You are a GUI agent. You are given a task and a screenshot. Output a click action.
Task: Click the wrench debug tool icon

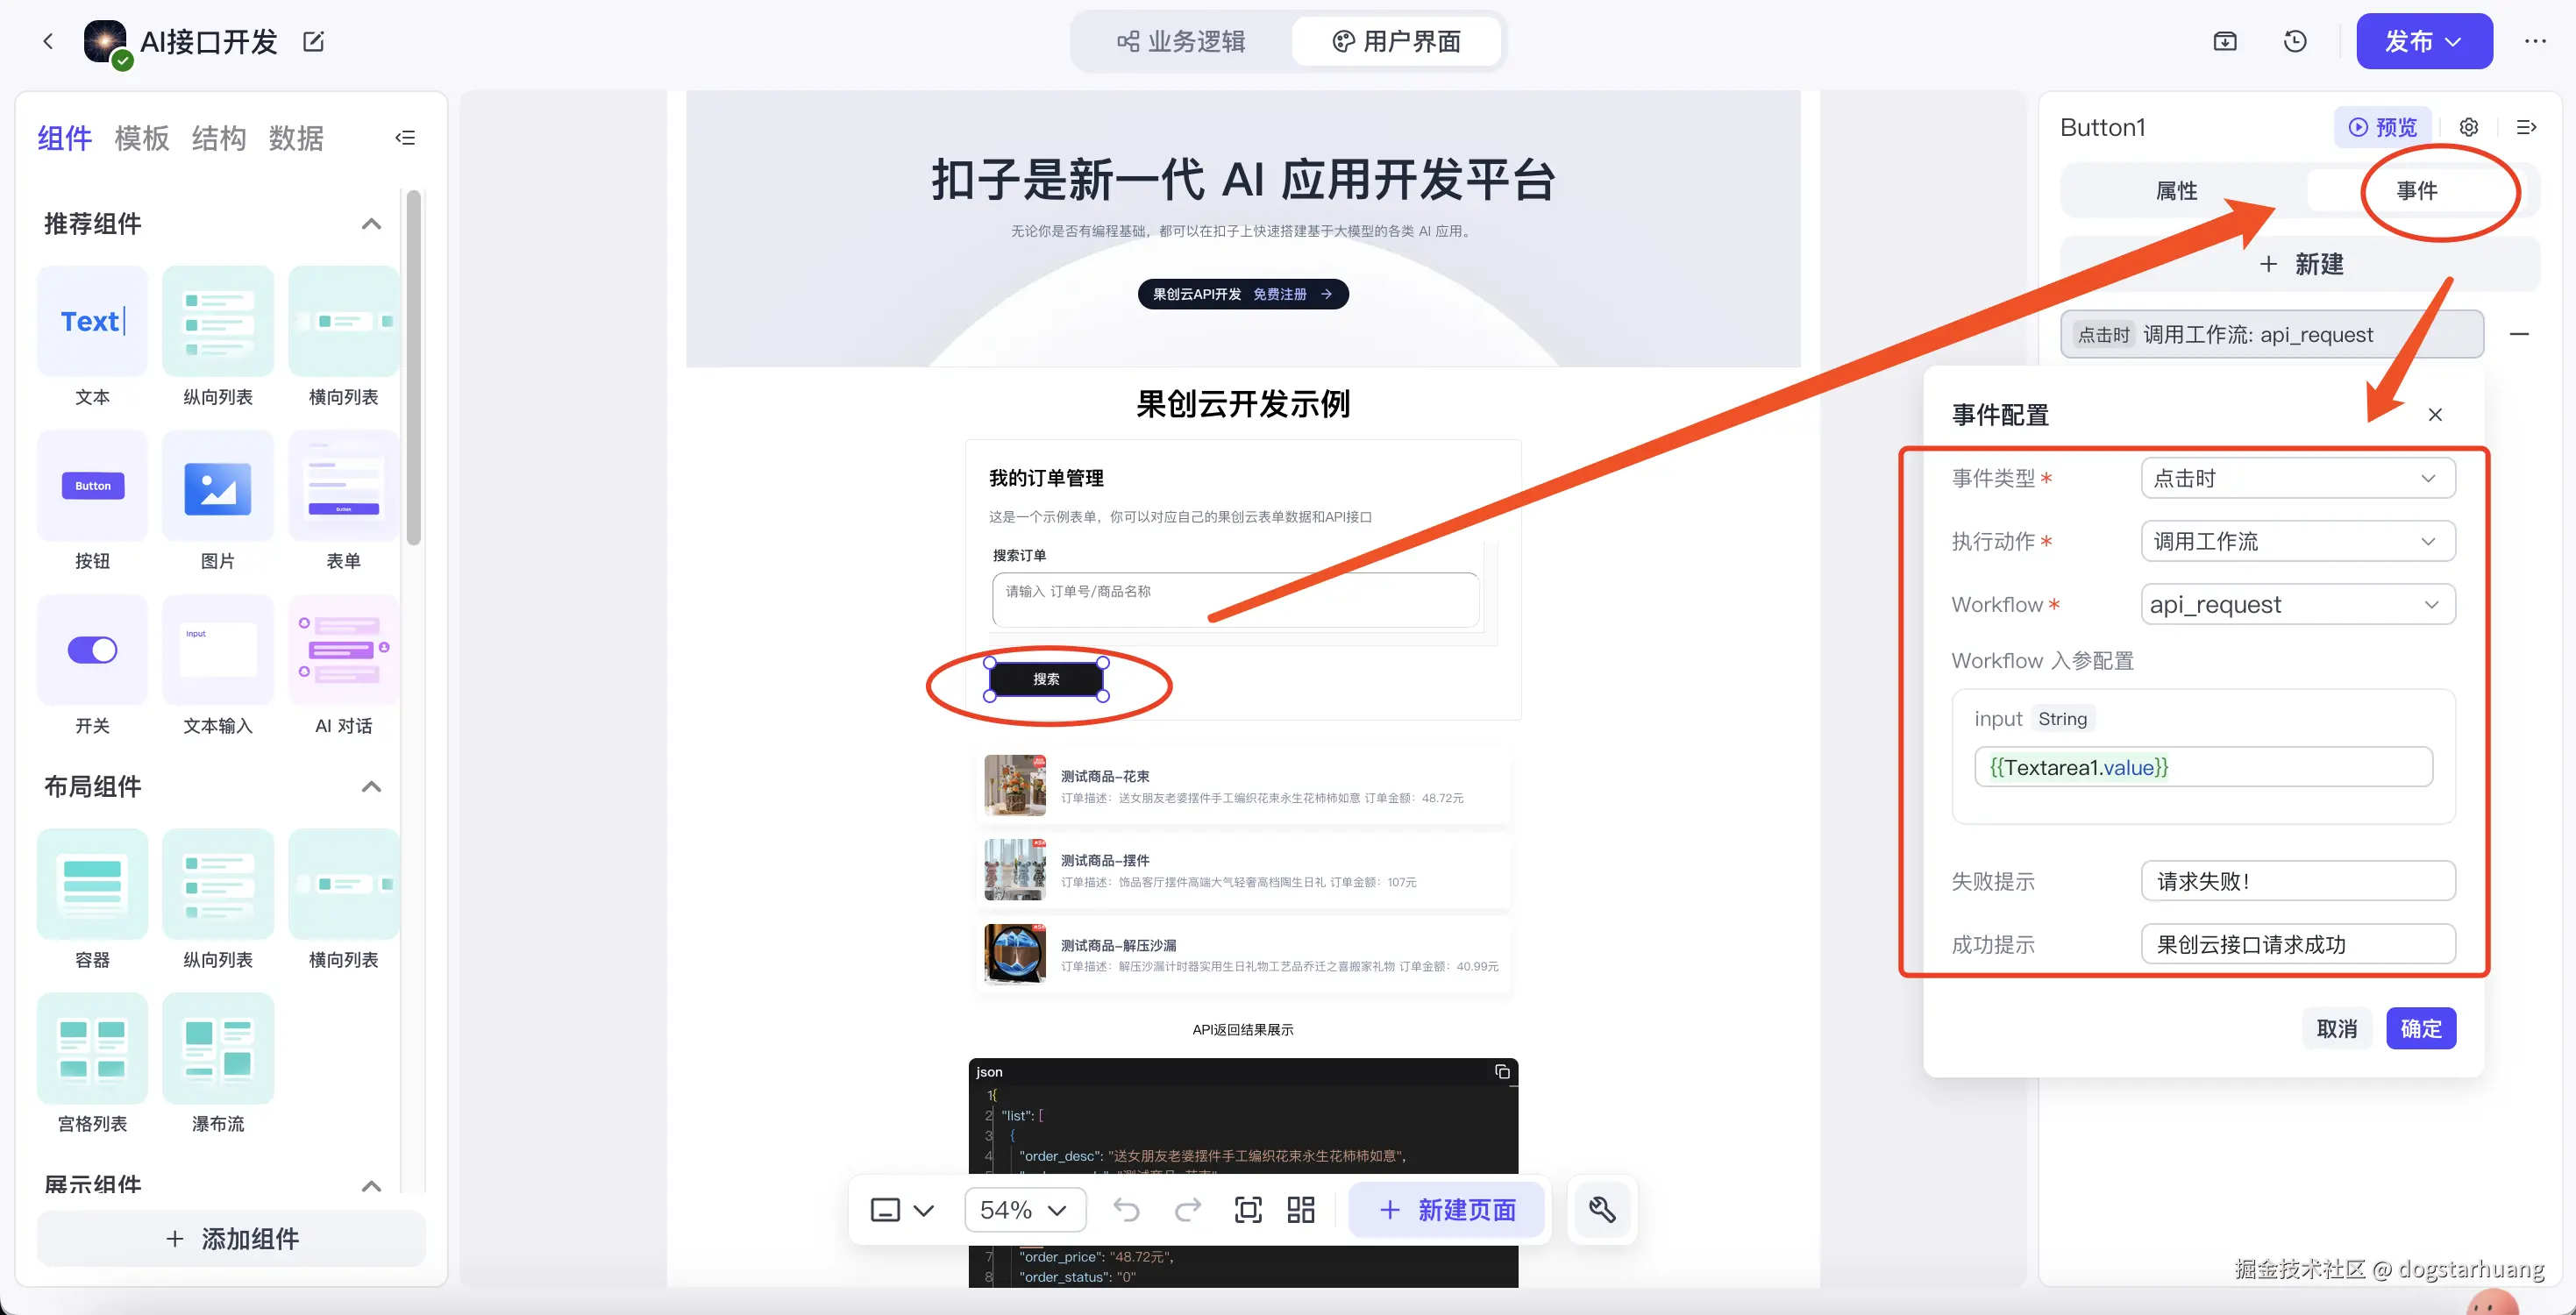[x=1602, y=1210]
